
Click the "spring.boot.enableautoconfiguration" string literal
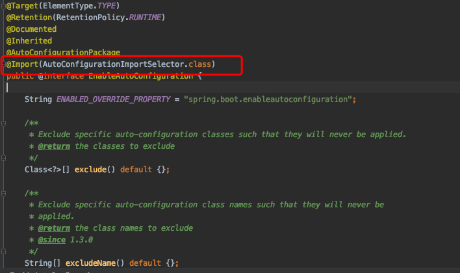click(268, 99)
